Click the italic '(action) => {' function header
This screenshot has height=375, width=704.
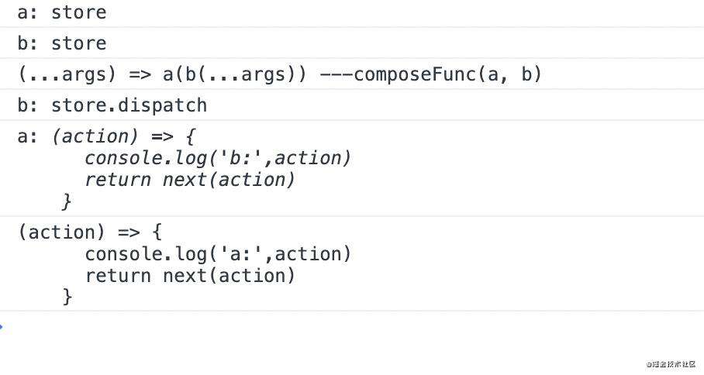point(124,136)
